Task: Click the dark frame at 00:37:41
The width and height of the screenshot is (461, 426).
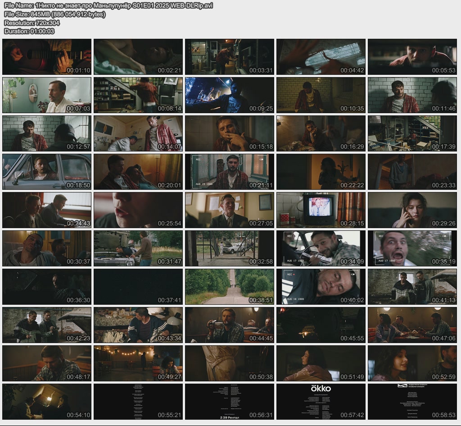Action: pyautogui.click(x=138, y=287)
